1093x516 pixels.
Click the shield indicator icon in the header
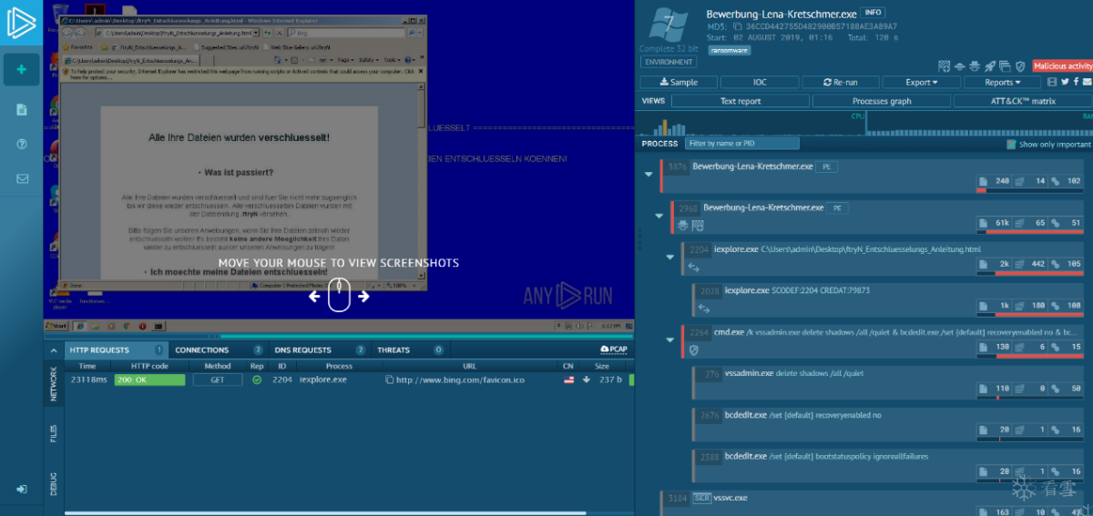point(1020,66)
